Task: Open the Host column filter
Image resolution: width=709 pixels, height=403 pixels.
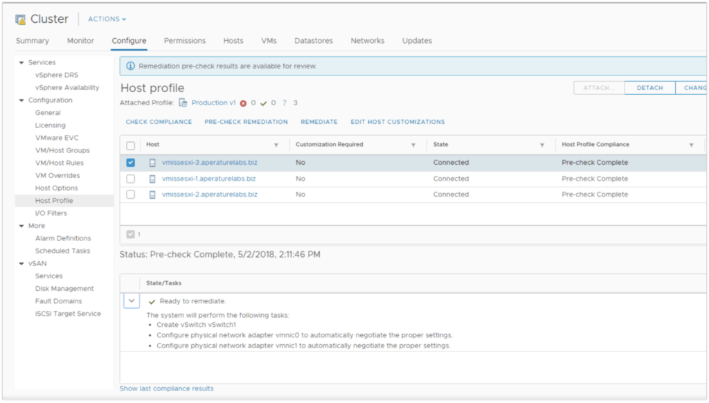Action: click(x=276, y=145)
